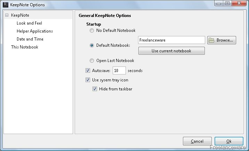Open Look and Feel options
The height and width of the screenshot is (151, 249).
(x=29, y=23)
